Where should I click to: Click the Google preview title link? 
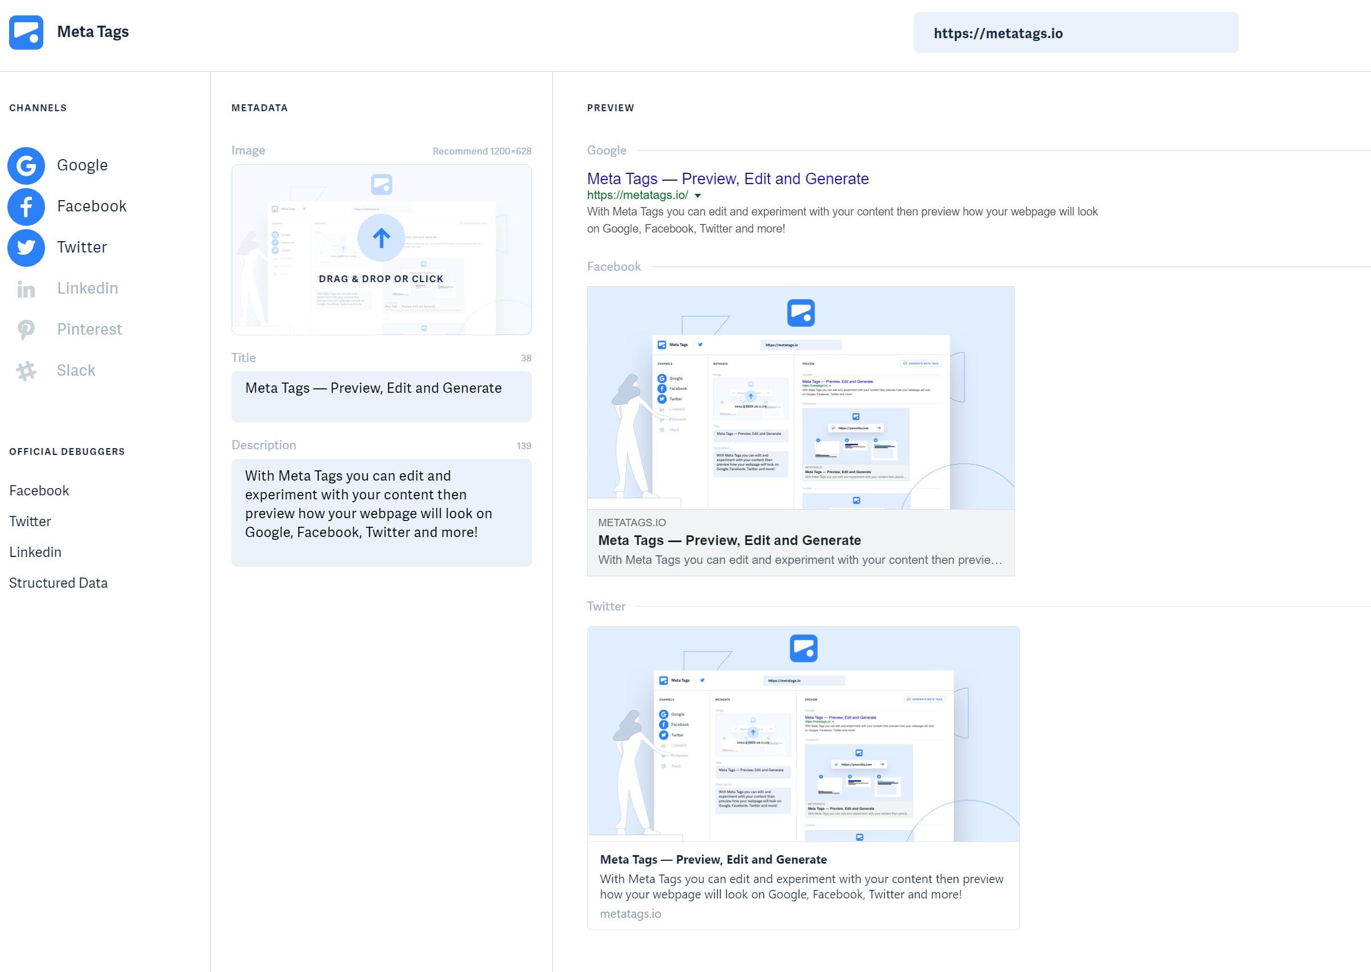[x=728, y=178]
